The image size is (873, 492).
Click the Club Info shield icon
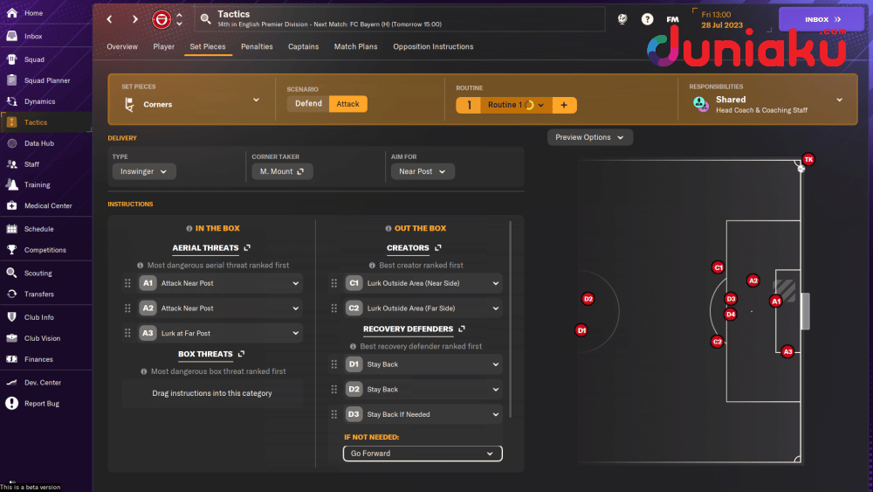(x=11, y=317)
